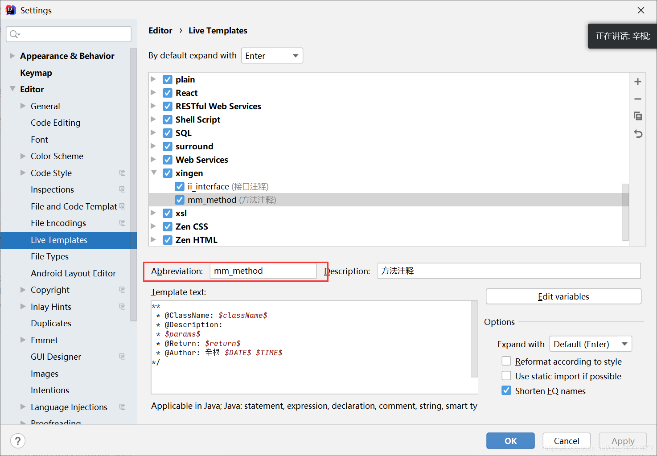Click the project-level icon beside File and Code Templates
Viewport: 657px width, 456px height.
[x=123, y=206]
